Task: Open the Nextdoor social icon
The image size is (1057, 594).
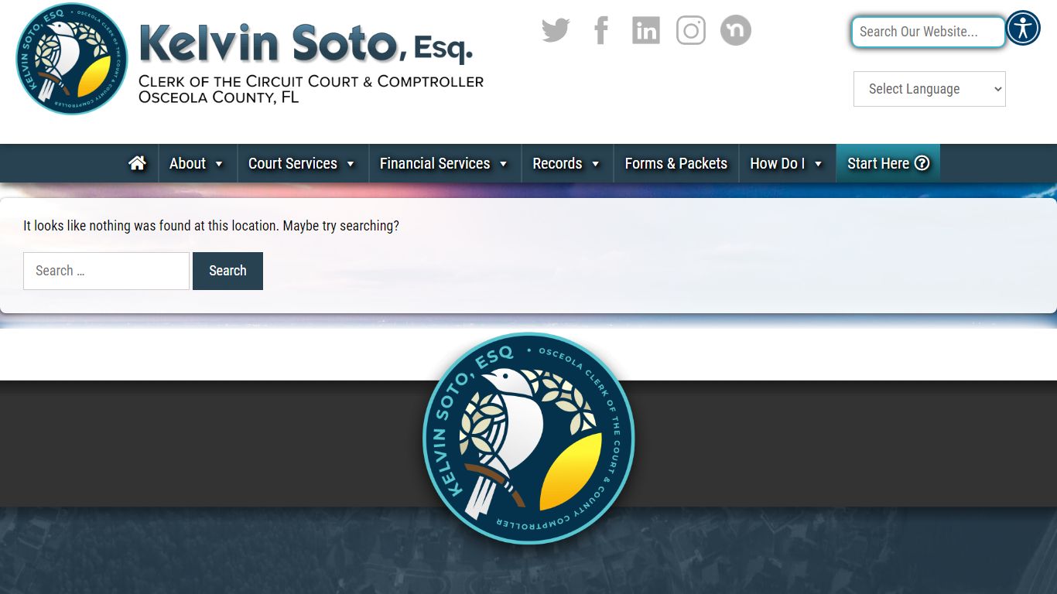Action: (x=736, y=31)
